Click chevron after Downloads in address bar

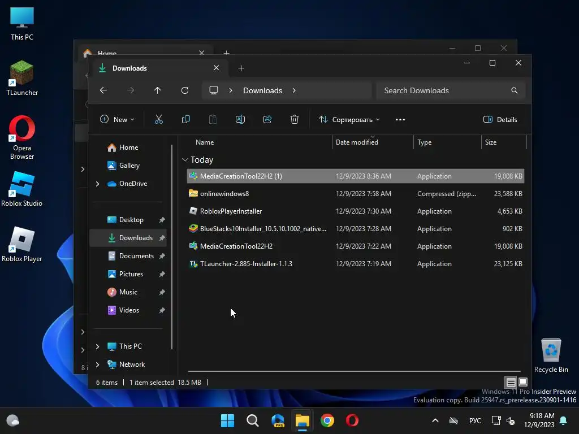coord(294,90)
